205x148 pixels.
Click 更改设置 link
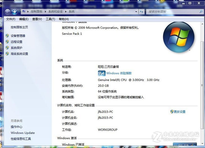pyautogui.click(x=180, y=112)
